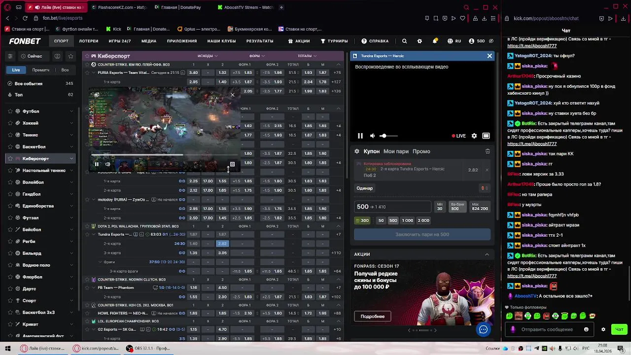Return popup video to tab via top-left icon
631x355 pixels.
point(97,95)
